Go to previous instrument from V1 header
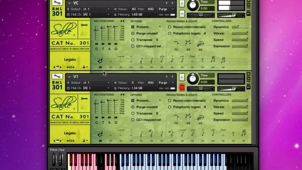 (x=167, y=76)
